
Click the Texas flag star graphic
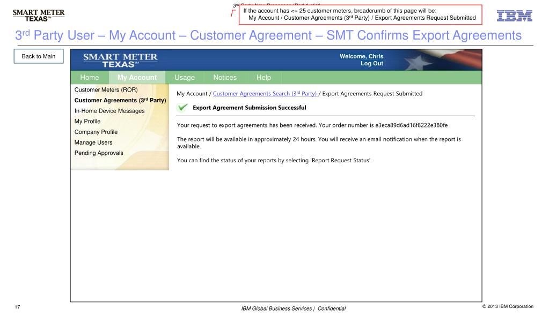(417, 61)
